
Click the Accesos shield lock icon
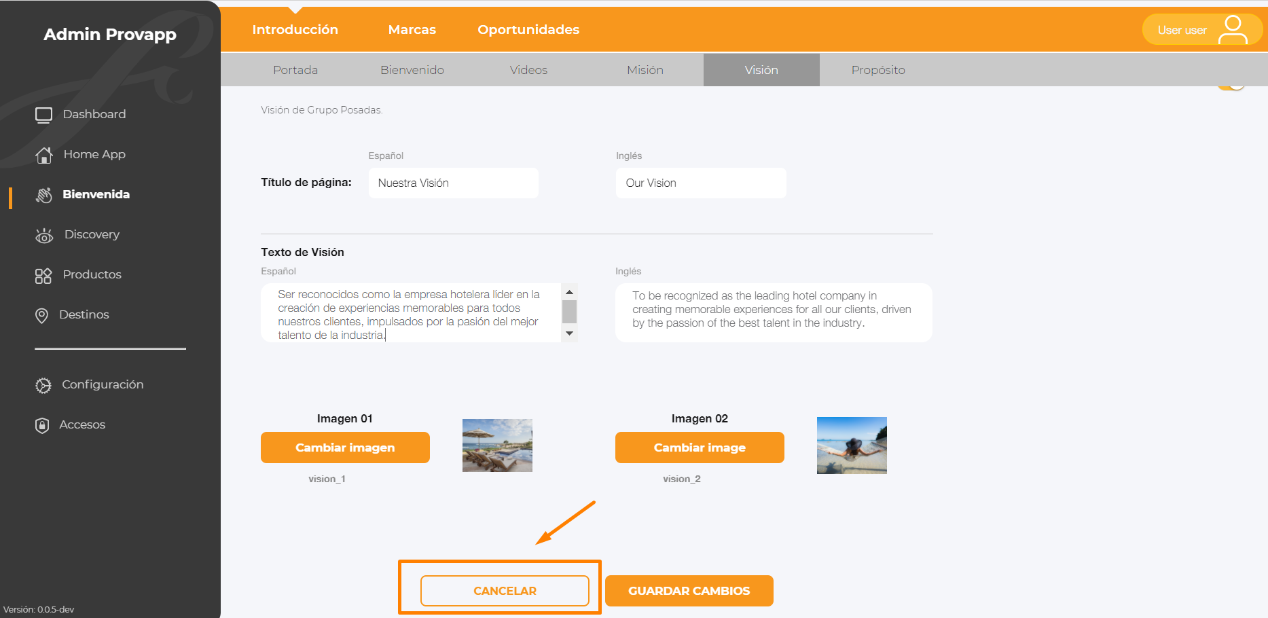[42, 425]
